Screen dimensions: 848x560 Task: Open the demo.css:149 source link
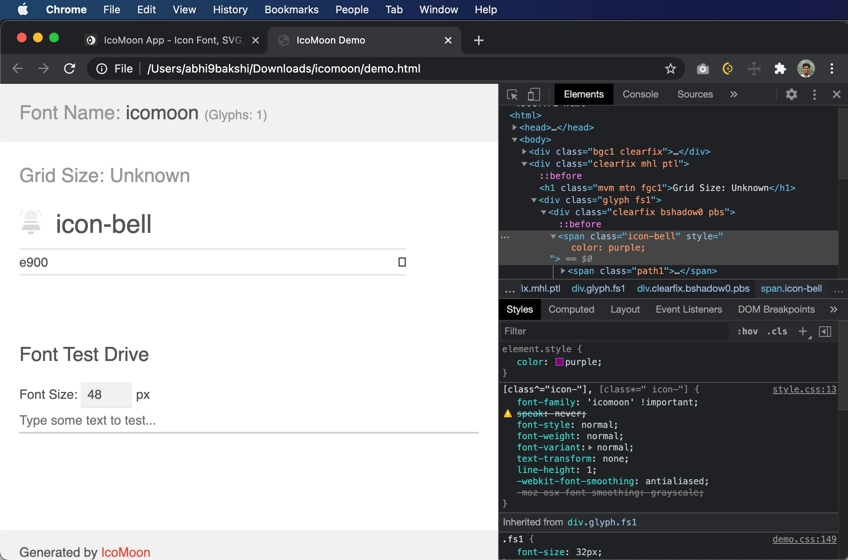click(804, 539)
